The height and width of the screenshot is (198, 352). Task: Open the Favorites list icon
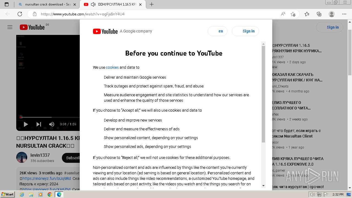[x=307, y=14]
